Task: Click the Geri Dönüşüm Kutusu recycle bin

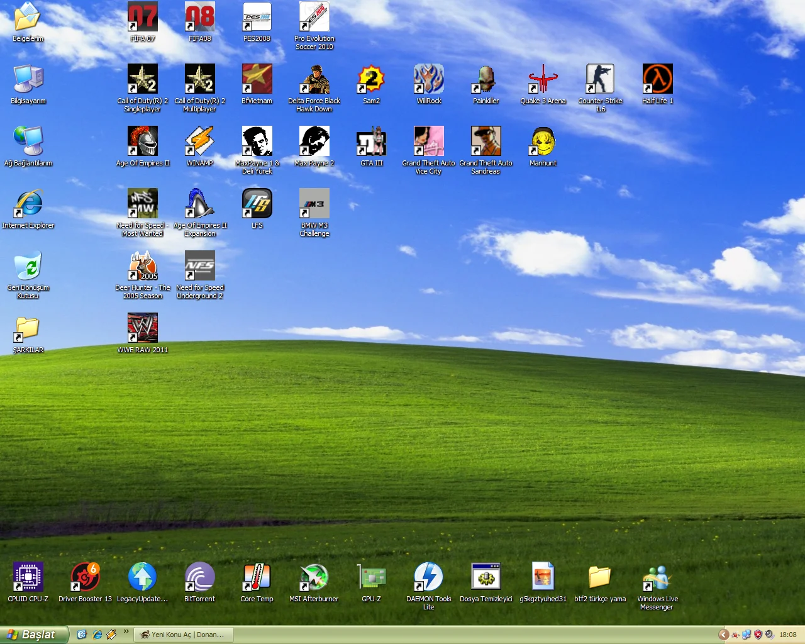Action: click(x=28, y=266)
